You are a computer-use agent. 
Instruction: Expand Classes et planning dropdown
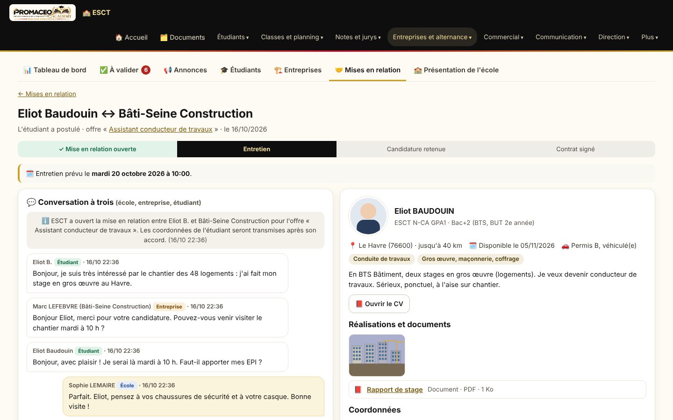(292, 37)
